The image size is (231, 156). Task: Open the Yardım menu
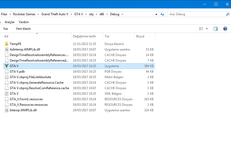pyautogui.click(x=24, y=22)
